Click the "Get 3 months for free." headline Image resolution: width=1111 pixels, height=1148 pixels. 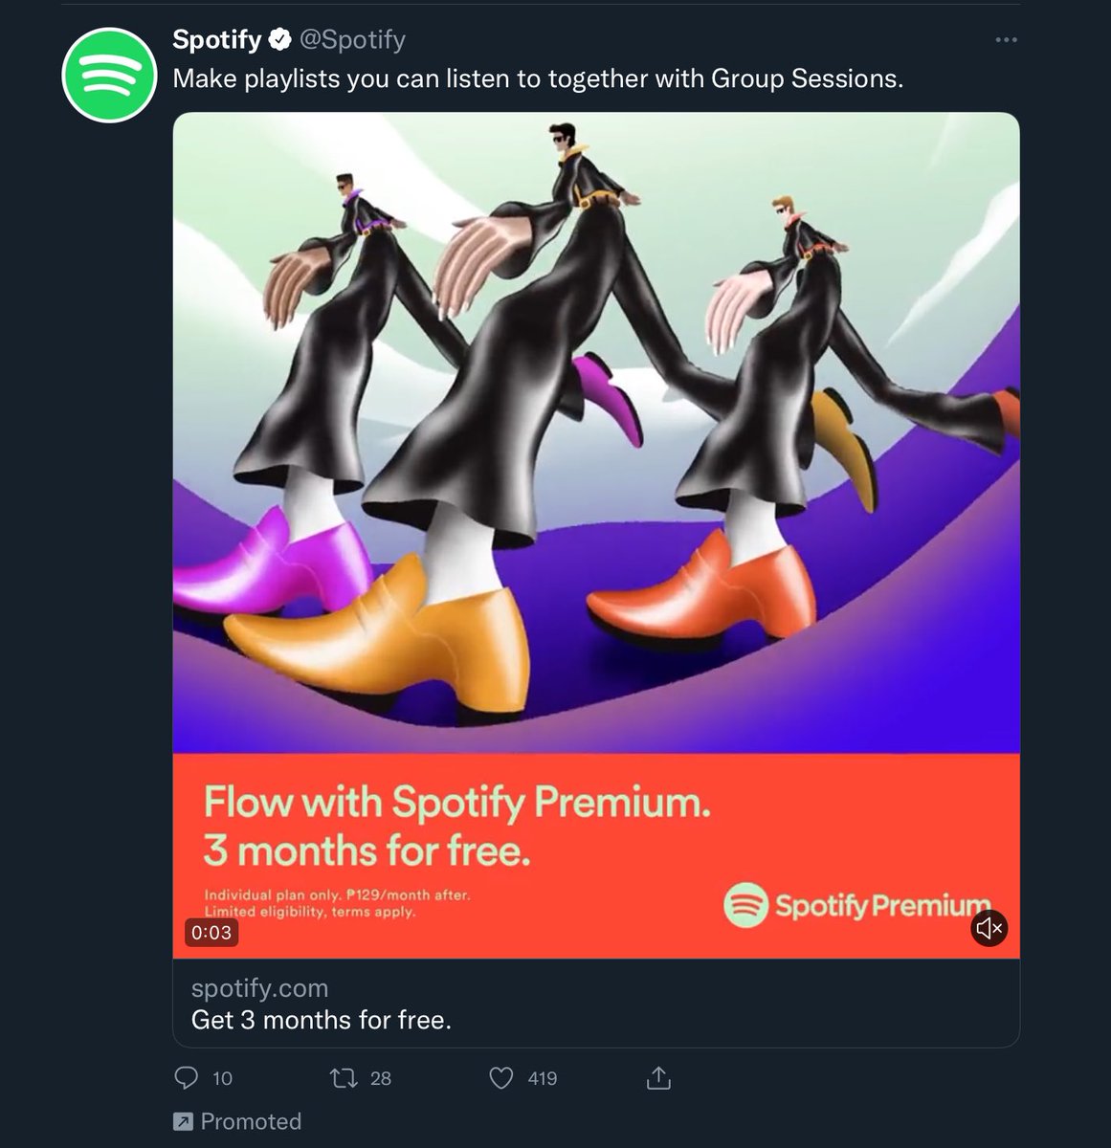(322, 1020)
